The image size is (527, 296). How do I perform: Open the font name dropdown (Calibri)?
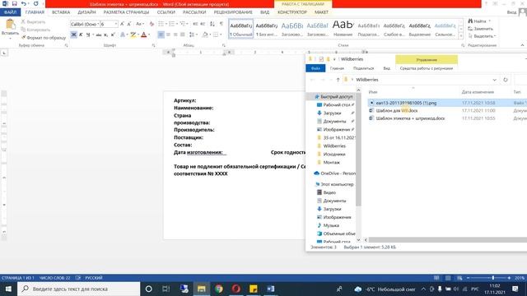[x=98, y=24]
